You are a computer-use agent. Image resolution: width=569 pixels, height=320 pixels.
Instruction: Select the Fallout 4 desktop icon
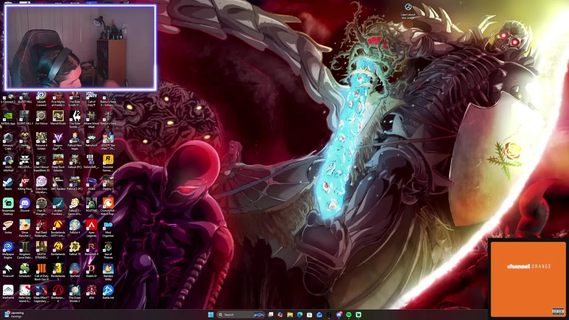[75, 227]
